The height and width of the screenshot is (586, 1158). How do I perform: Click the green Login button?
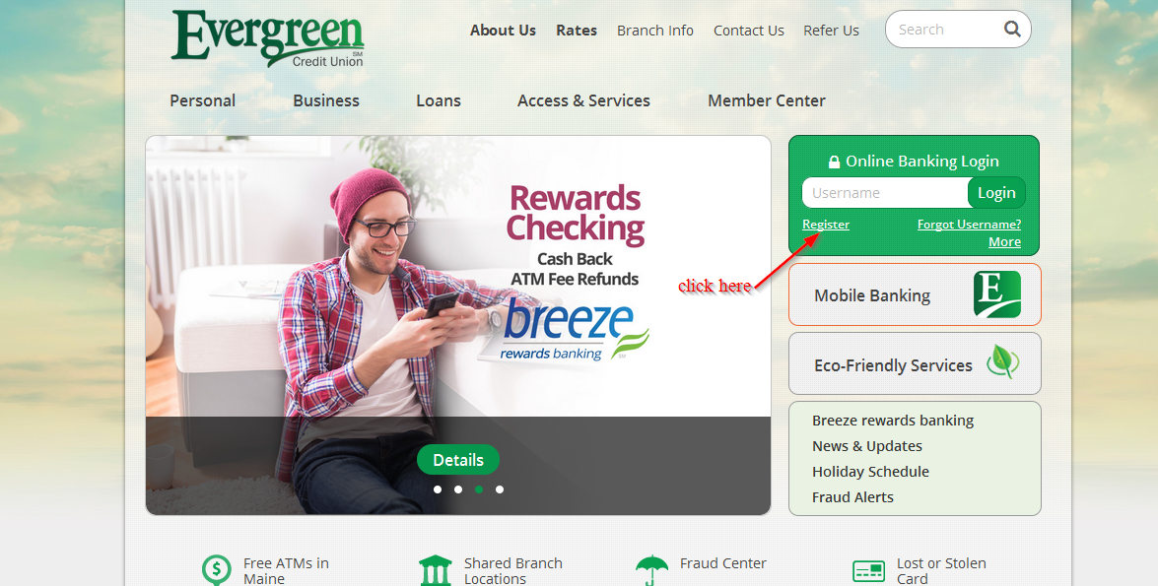click(996, 193)
